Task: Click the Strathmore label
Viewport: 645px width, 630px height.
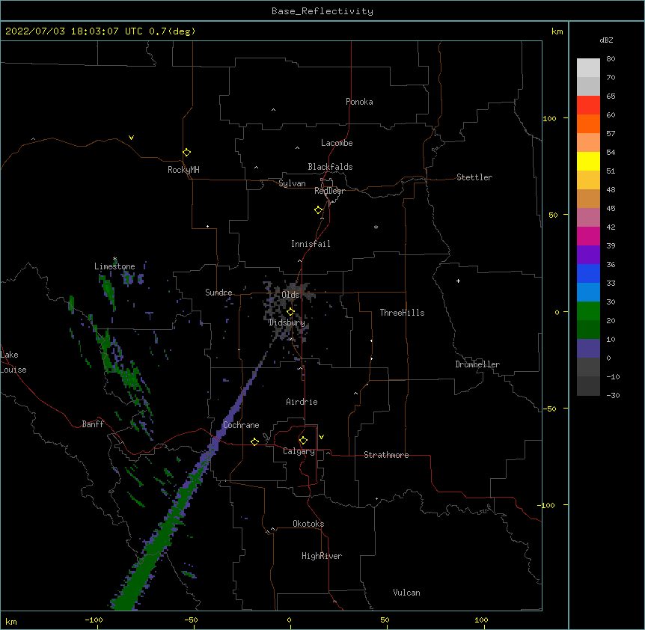Action: coord(386,455)
